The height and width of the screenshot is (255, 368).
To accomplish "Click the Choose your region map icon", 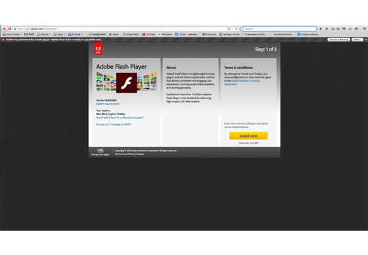I will pos(100,151).
